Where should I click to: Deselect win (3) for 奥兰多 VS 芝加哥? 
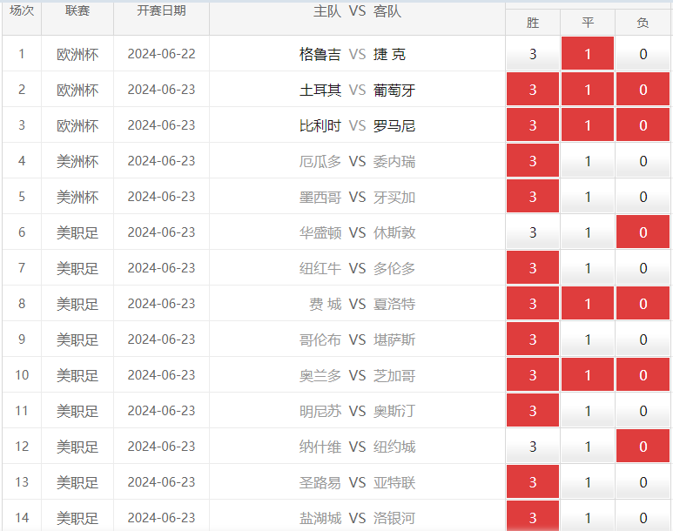point(533,374)
